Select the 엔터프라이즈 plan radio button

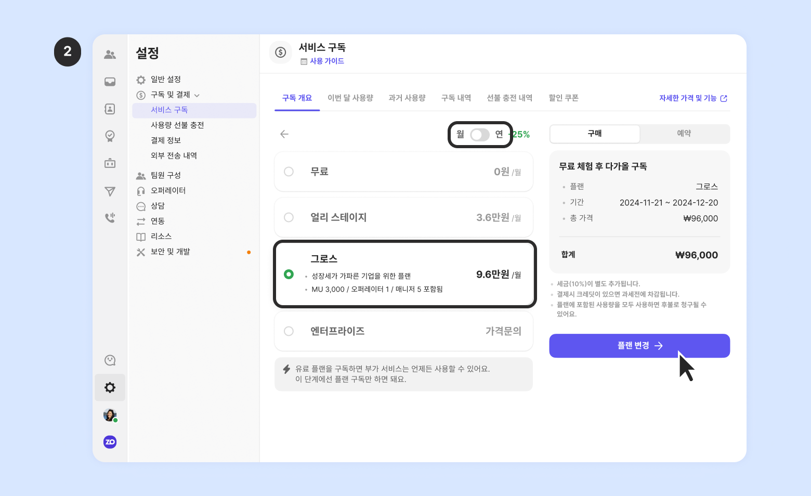pos(289,331)
